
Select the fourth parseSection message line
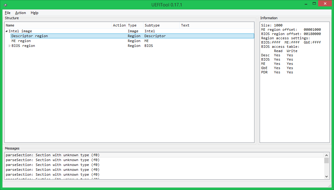tap(164, 170)
